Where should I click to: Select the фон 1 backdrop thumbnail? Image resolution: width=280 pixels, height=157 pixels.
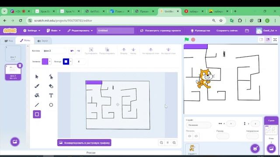pos(13,53)
